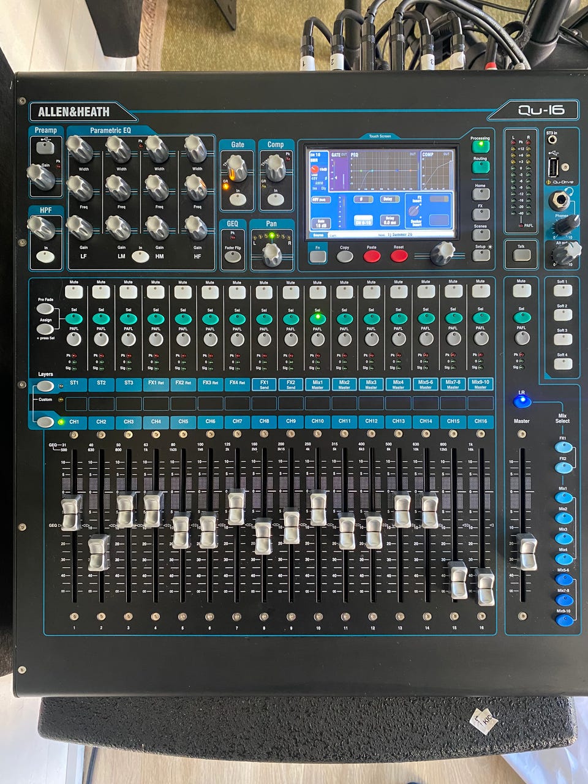
Task: Toggle the HPF In switch
Action: tap(45, 257)
